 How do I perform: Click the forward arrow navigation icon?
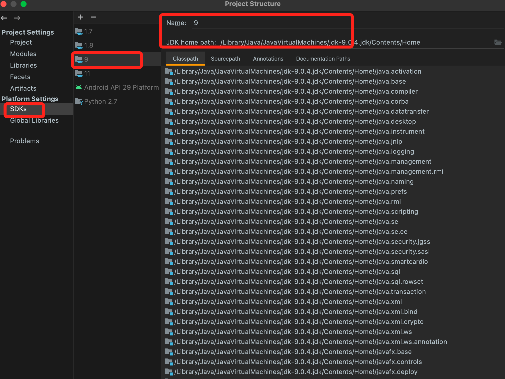click(x=17, y=18)
